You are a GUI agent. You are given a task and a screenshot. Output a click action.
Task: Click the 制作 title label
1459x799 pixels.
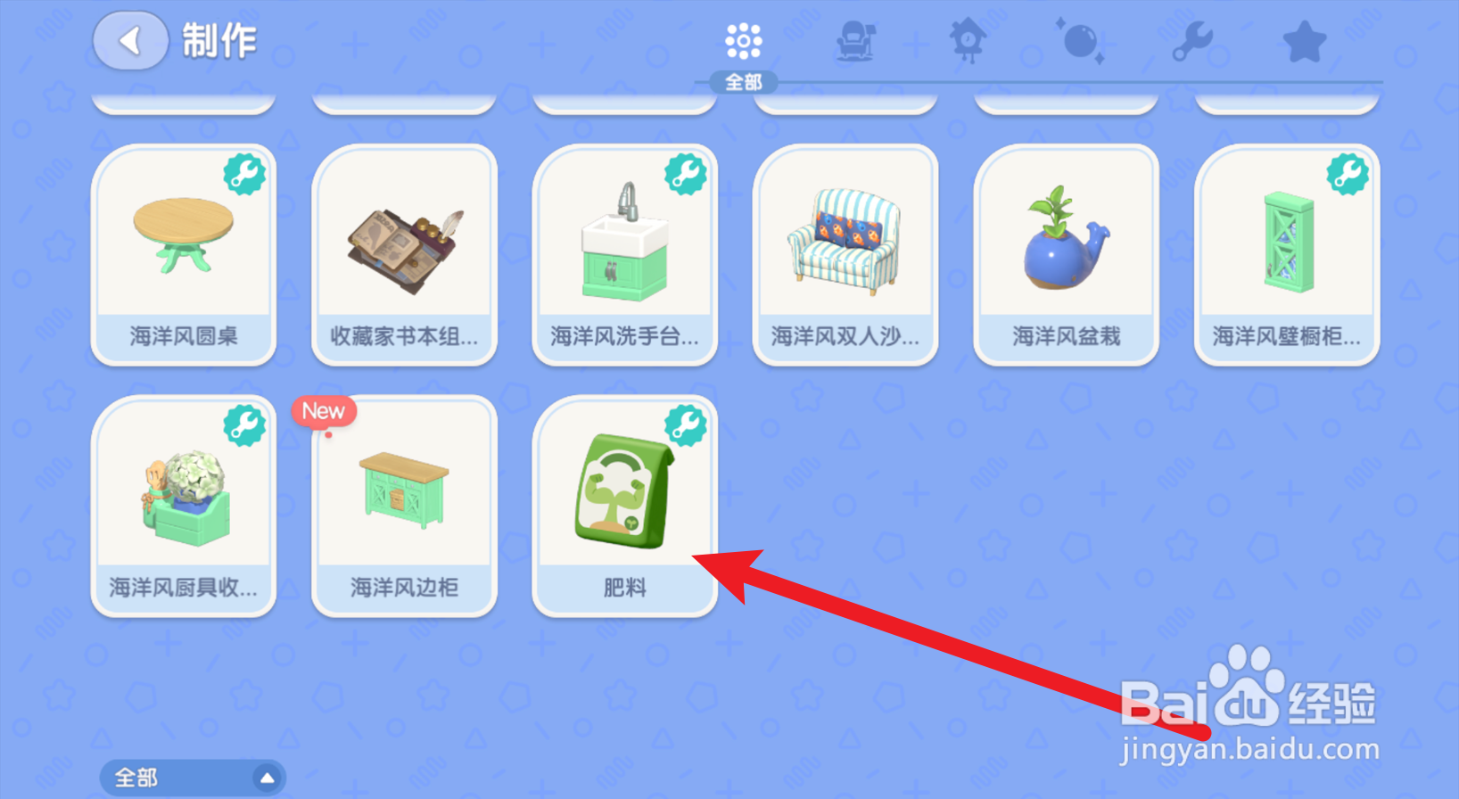click(219, 41)
